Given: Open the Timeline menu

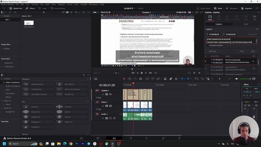Looking at the screenshot, I should [35, 4].
